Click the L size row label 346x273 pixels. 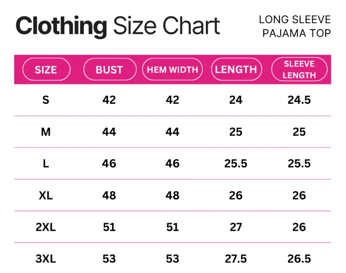(x=46, y=164)
